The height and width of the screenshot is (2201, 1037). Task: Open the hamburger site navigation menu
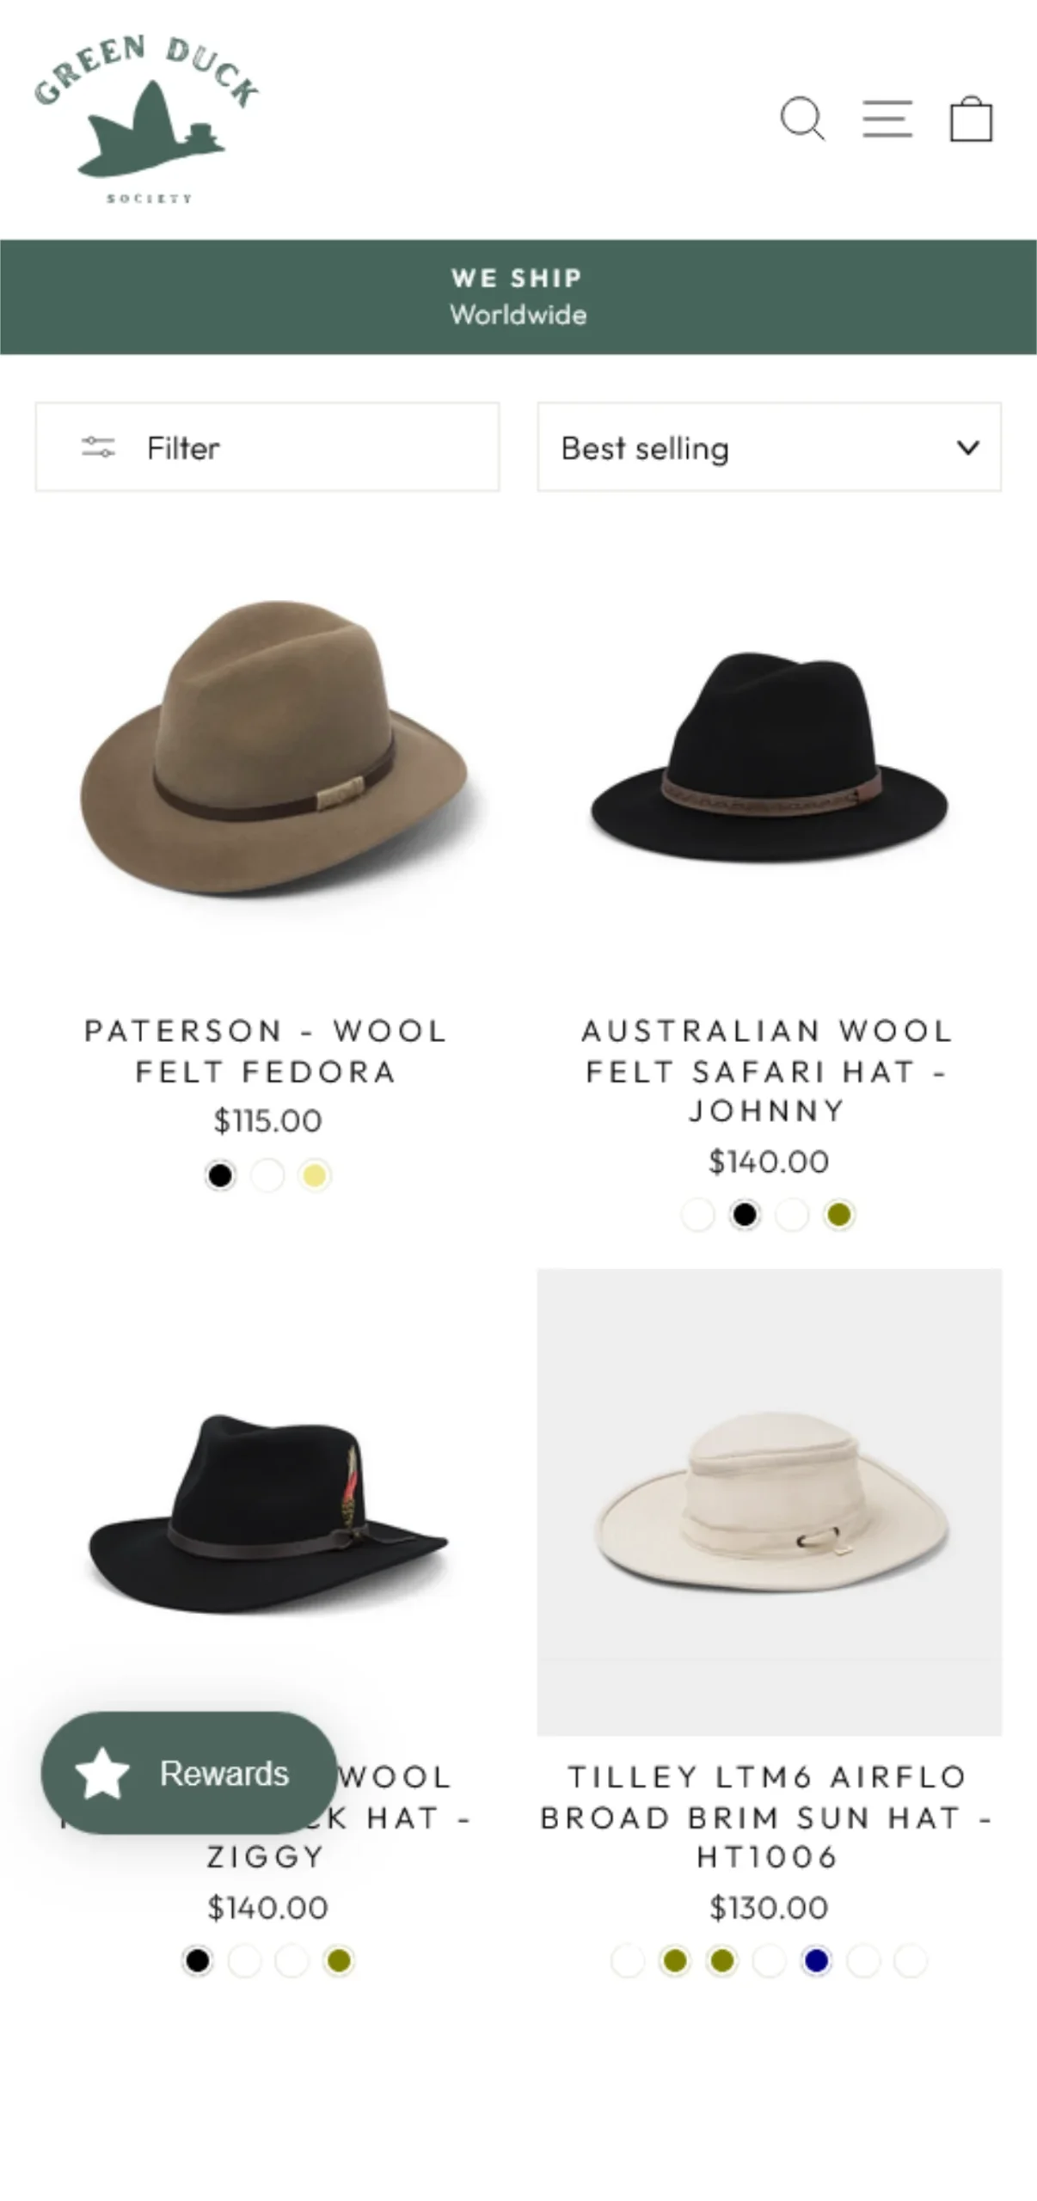click(x=887, y=119)
